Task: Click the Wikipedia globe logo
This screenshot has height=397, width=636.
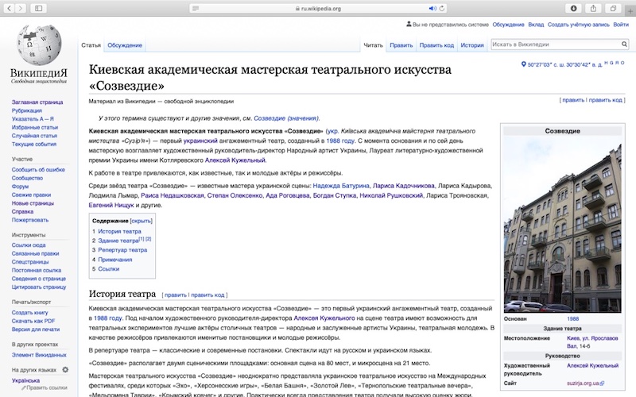Action: 39,45
